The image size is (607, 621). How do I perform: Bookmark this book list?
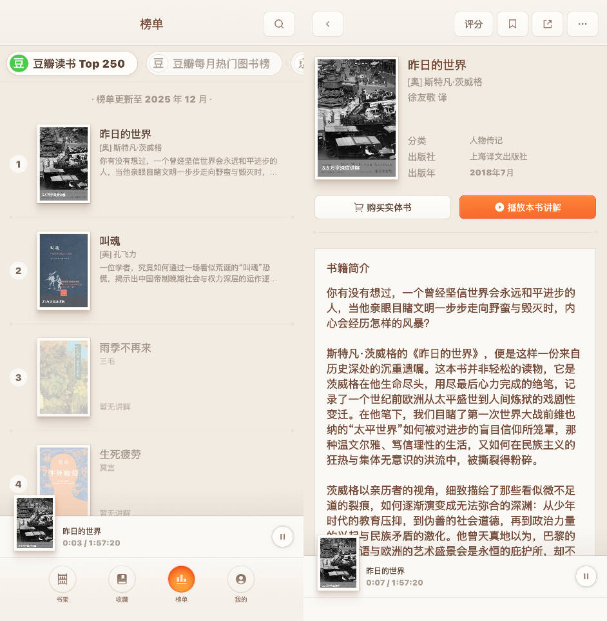point(512,23)
